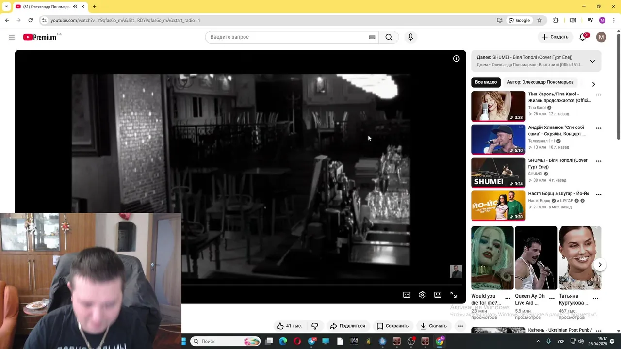Enter fullscreen mode in player
The image size is (621, 349).
453,295
